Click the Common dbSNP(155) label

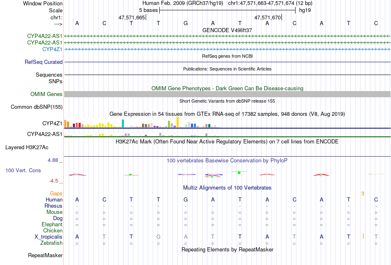(37, 107)
